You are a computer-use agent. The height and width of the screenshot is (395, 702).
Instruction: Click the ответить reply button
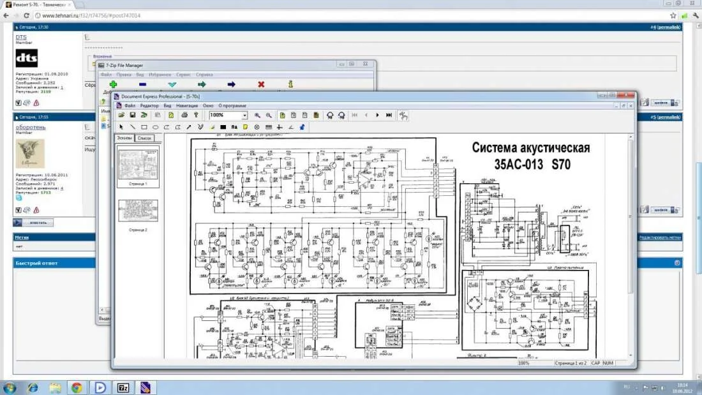pyautogui.click(x=33, y=223)
